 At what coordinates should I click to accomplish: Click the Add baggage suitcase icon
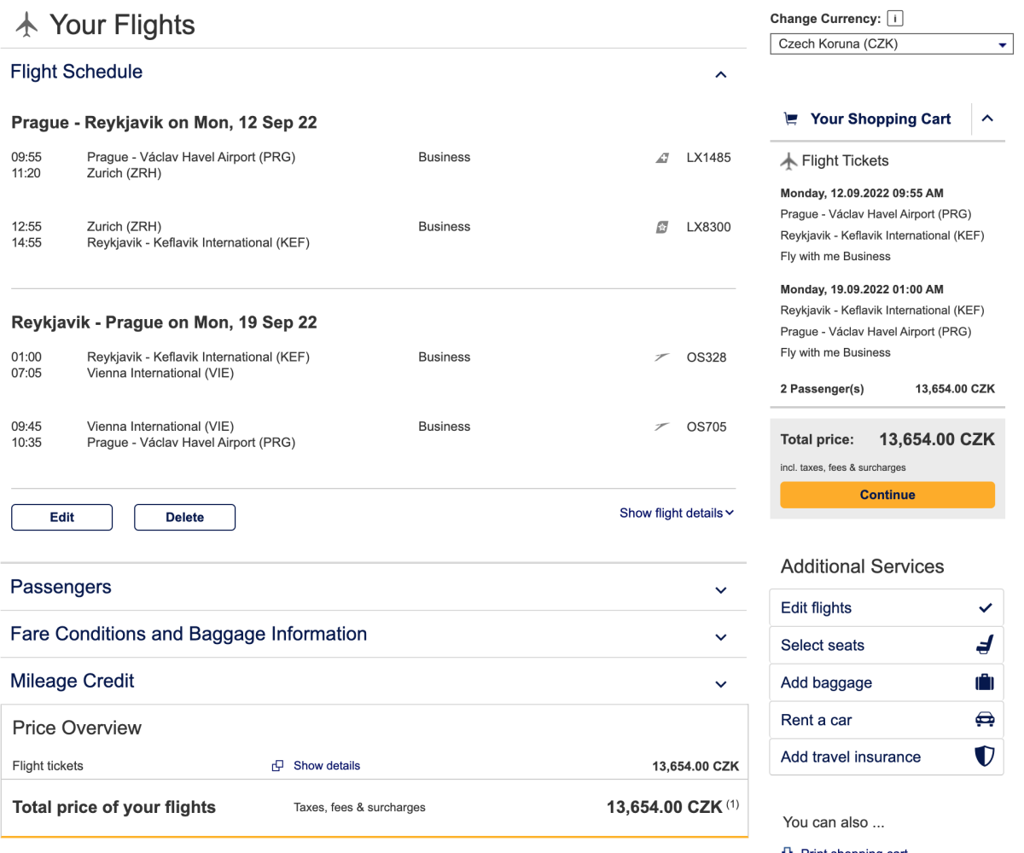point(985,683)
